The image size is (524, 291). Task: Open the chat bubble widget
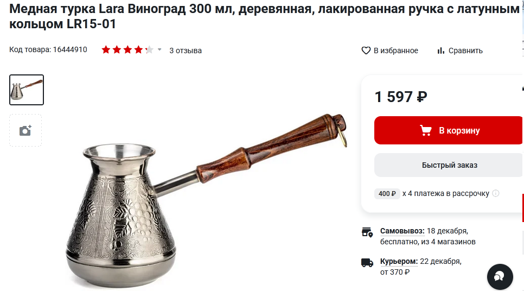(500, 277)
